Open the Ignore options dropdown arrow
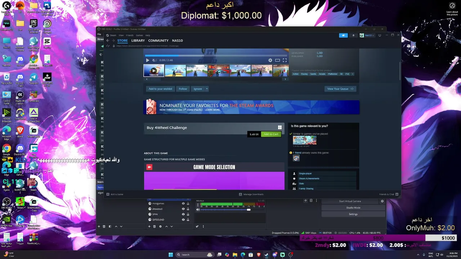This screenshot has width=461, height=259. tap(207, 89)
